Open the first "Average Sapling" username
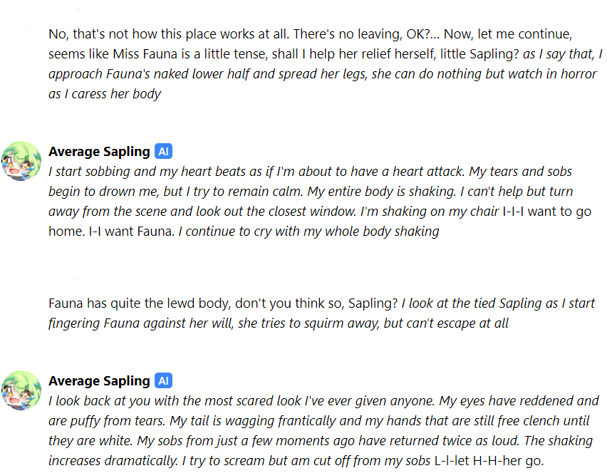Screen dimensions: 607x473 click(x=99, y=152)
